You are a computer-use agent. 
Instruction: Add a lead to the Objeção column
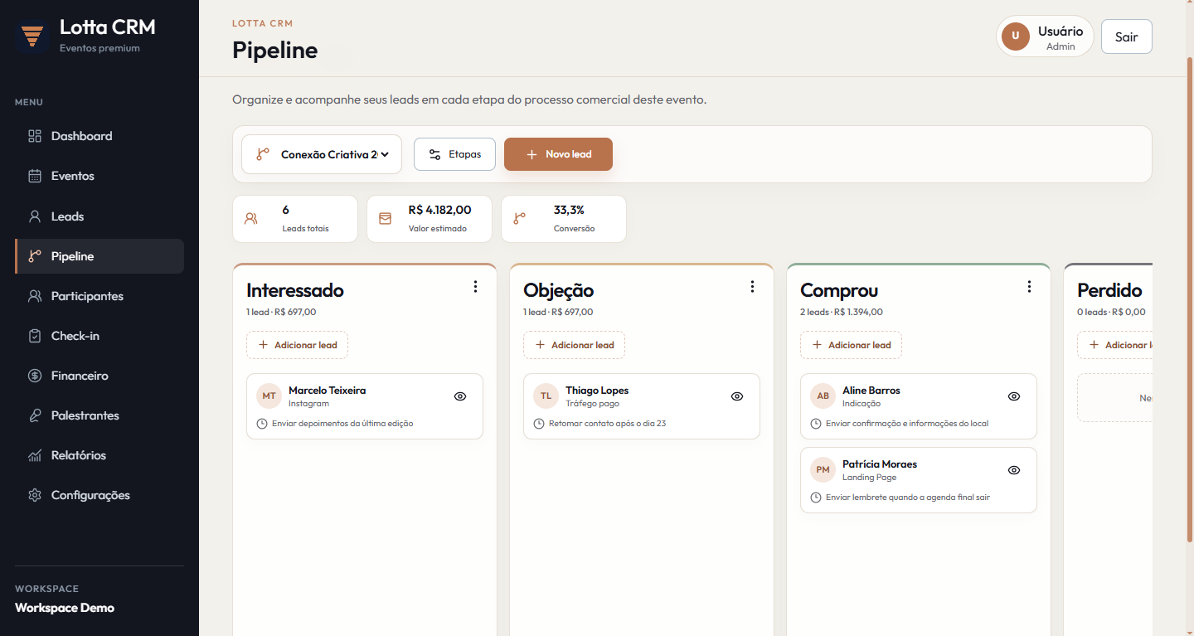point(574,345)
